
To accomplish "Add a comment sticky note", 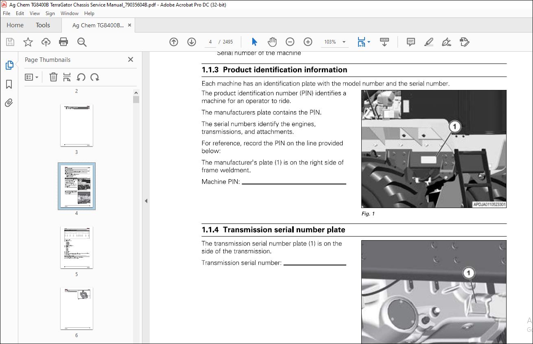I will pyautogui.click(x=411, y=42).
